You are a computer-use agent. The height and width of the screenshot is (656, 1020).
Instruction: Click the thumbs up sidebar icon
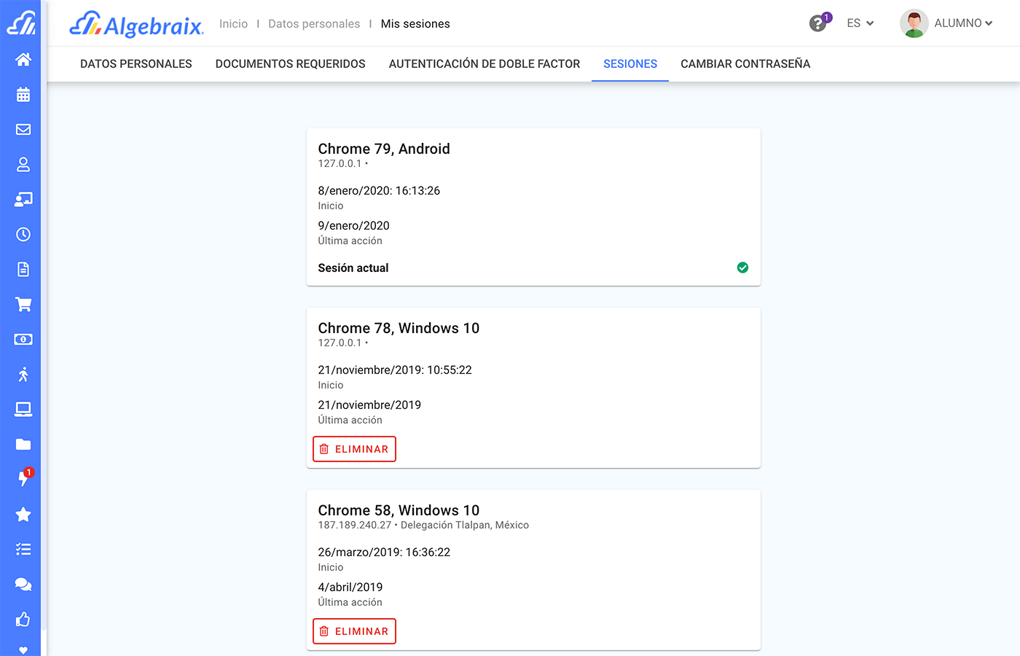(x=23, y=620)
